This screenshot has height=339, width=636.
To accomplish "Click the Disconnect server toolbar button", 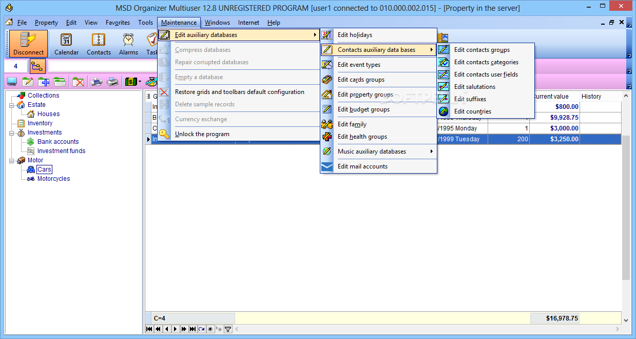I will [29, 44].
